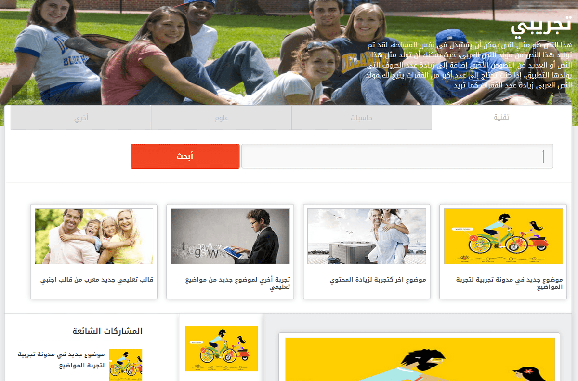
Task: Open the large featured bicycle post image
Action: (420, 359)
